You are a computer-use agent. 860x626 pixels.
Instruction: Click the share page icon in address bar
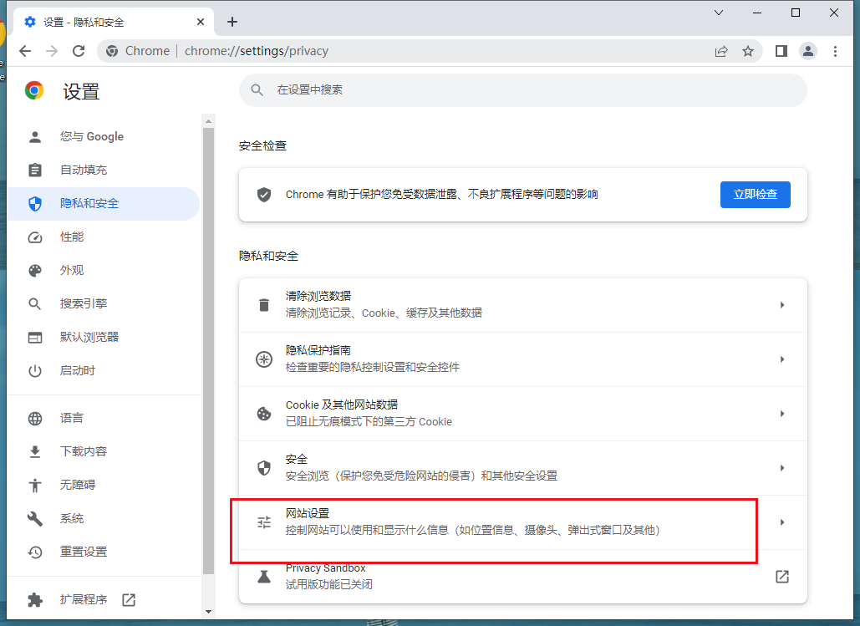[721, 51]
